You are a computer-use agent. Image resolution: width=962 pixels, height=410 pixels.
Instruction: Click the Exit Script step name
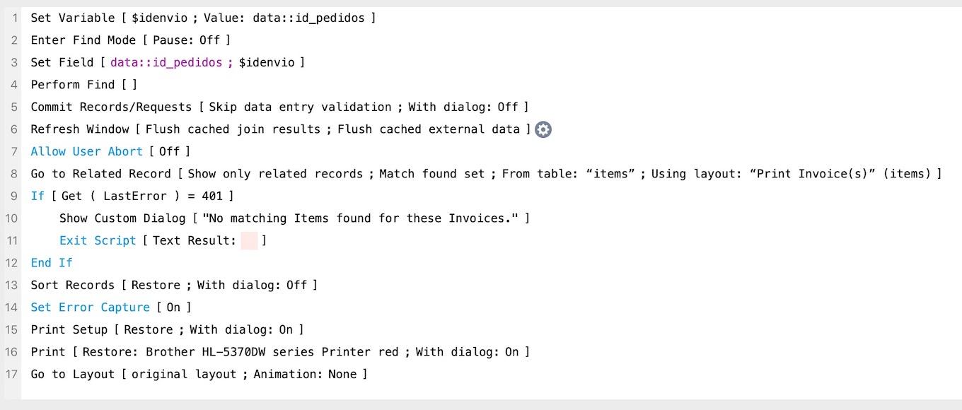[x=98, y=240]
